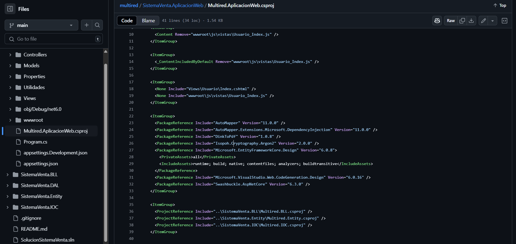Open the README.md file
This screenshot has width=516, height=244.
(34, 229)
